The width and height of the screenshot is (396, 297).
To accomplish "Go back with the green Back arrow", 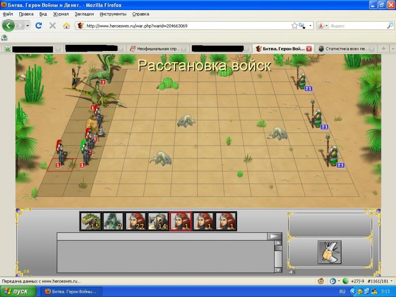I will [x=8, y=26].
